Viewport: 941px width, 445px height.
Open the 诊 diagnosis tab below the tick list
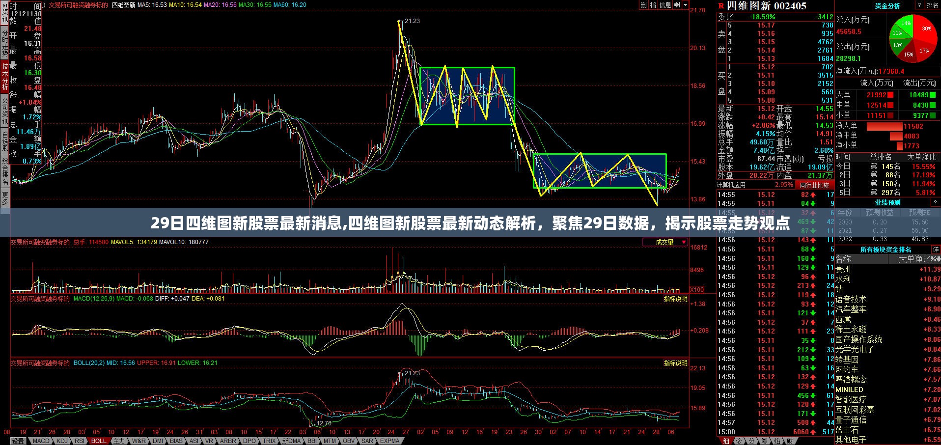pos(738,441)
